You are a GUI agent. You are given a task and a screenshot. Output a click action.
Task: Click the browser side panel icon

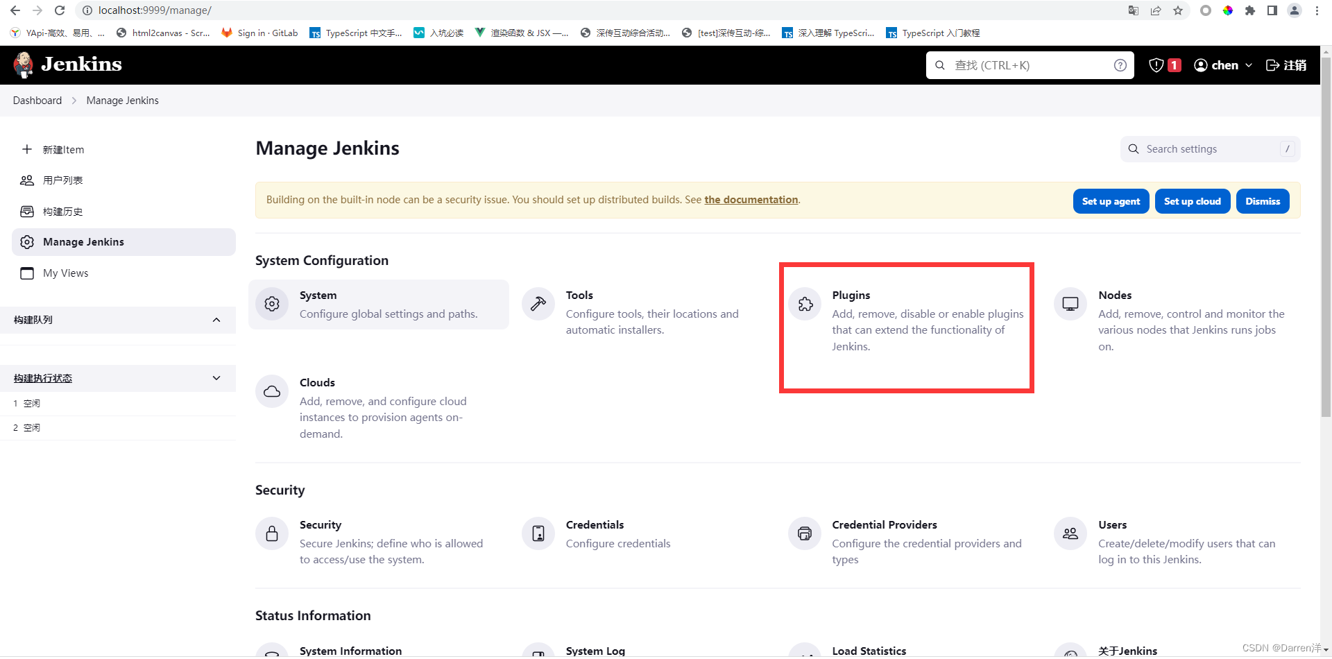1272,10
